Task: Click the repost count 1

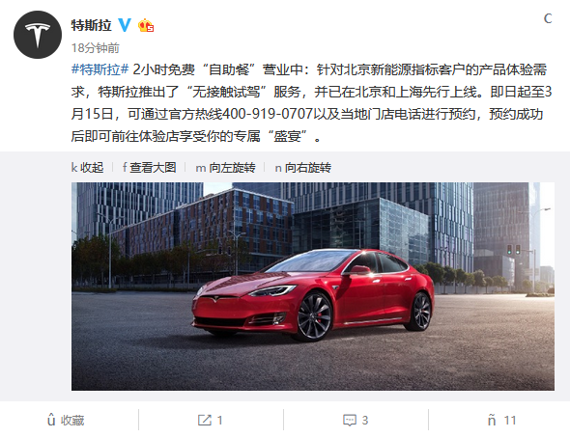Action: pyautogui.click(x=220, y=421)
